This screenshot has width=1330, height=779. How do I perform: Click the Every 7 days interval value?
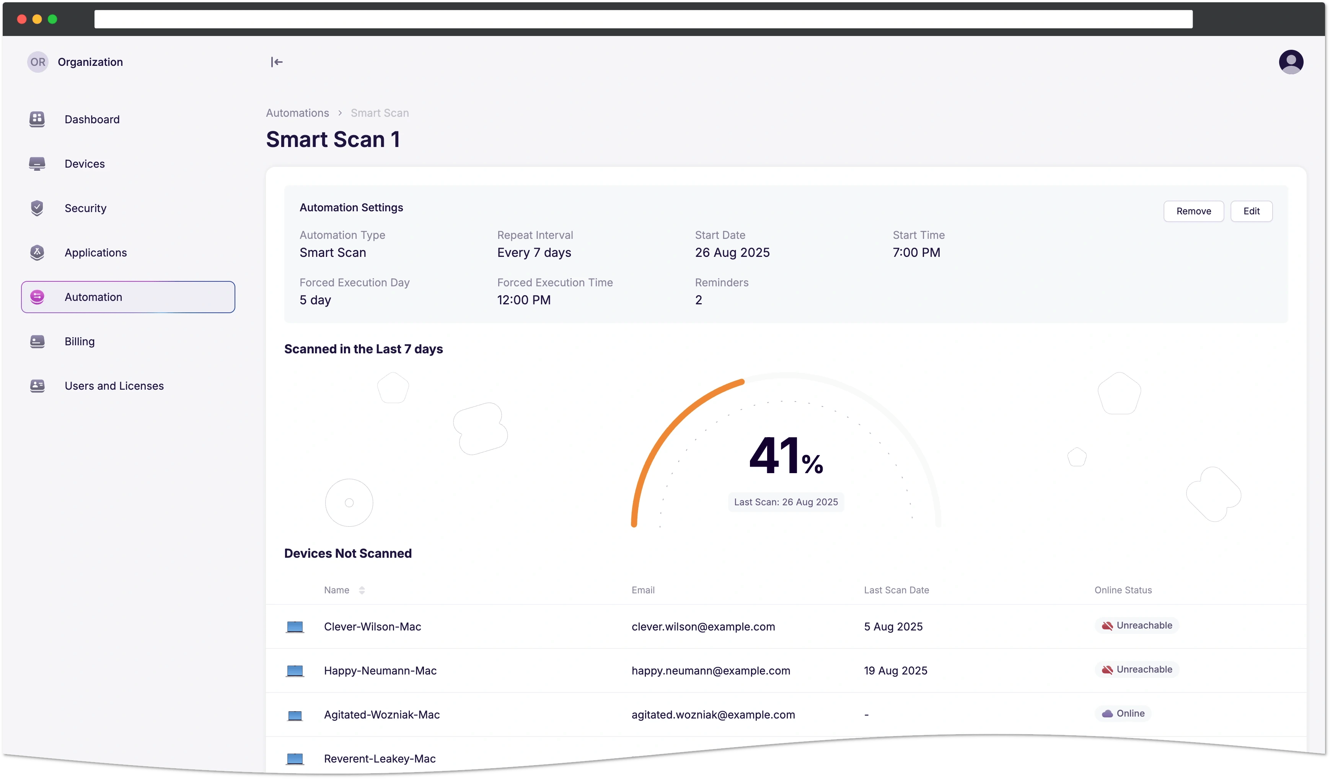534,252
